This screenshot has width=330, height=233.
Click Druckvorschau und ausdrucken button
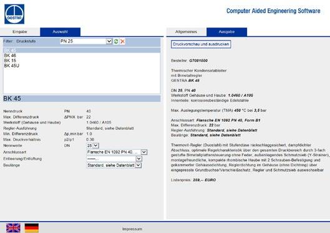pos(201,44)
